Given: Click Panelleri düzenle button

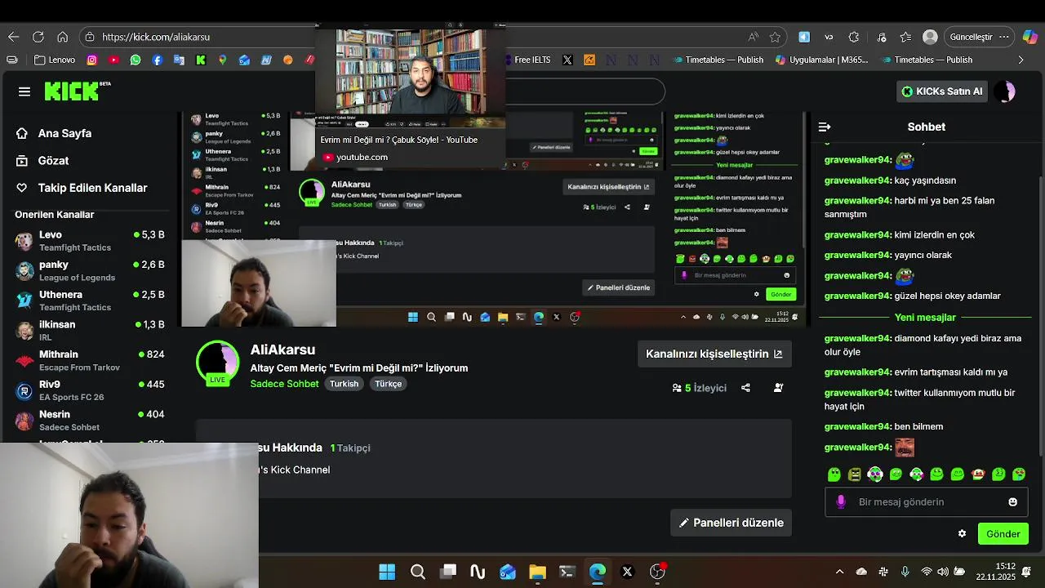Looking at the screenshot, I should 731,523.
